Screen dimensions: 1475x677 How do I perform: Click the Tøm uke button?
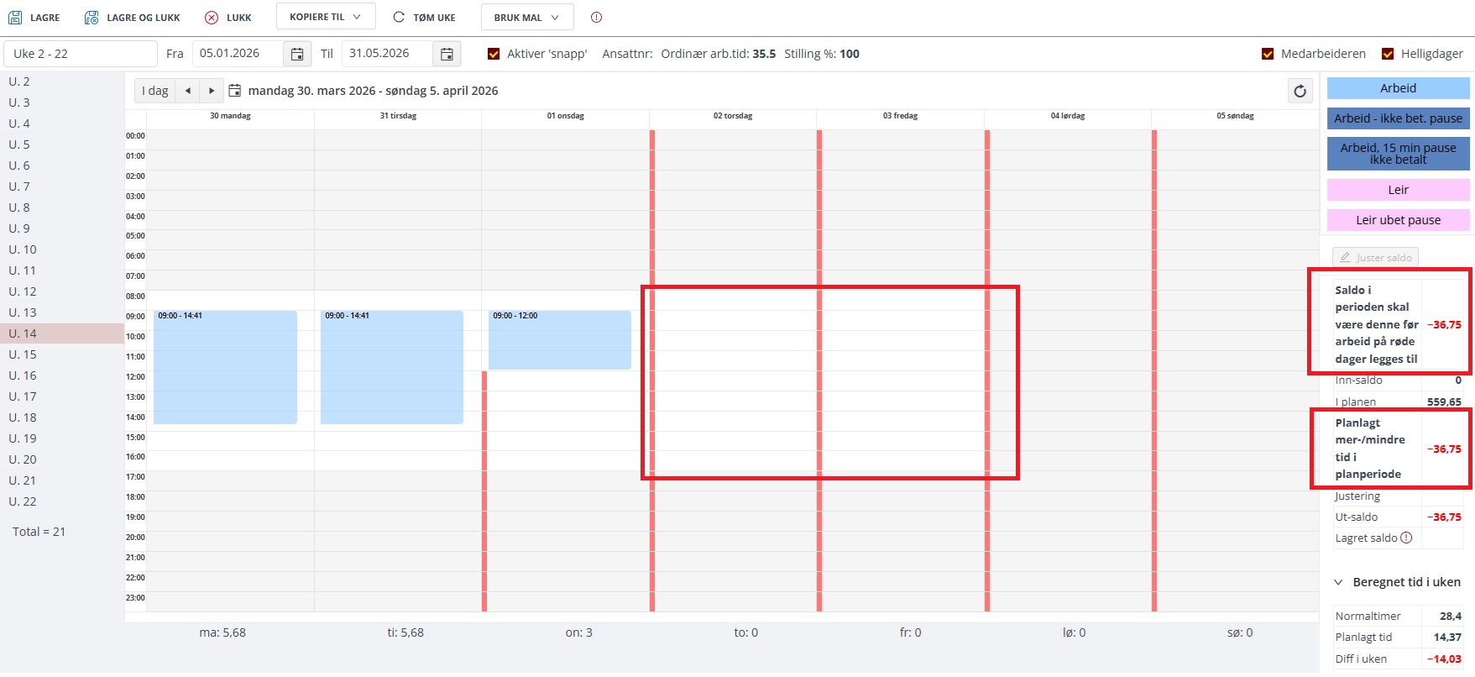point(424,18)
